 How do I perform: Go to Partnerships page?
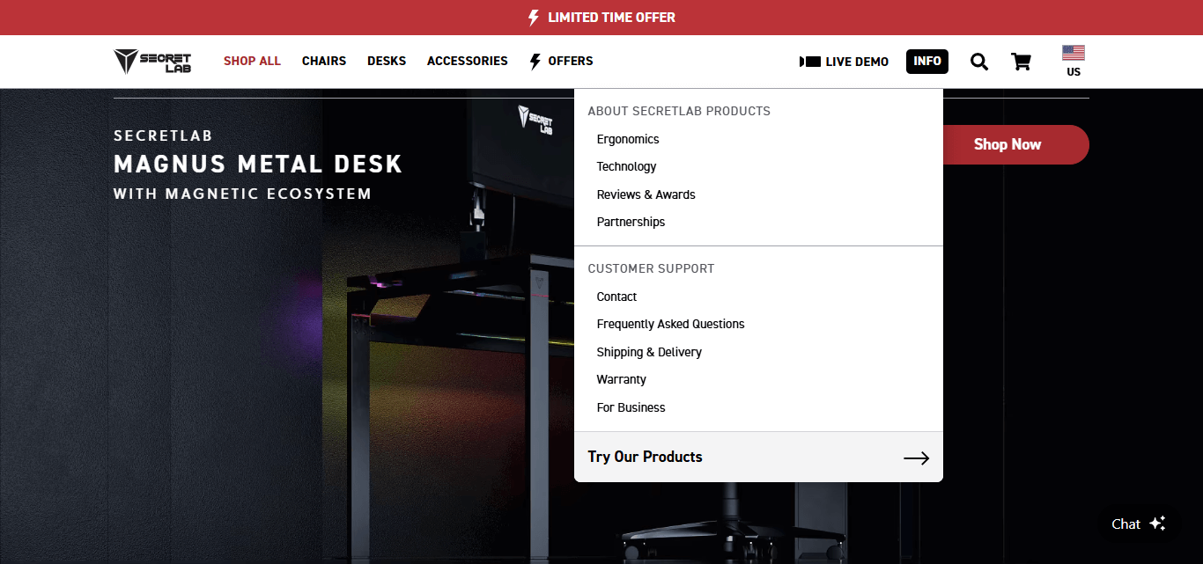(x=631, y=222)
